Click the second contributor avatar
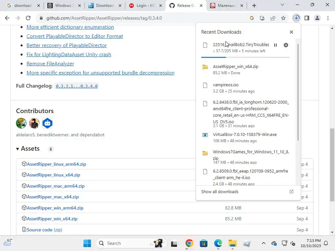Viewport: 335px width, 251px height. (34, 123)
